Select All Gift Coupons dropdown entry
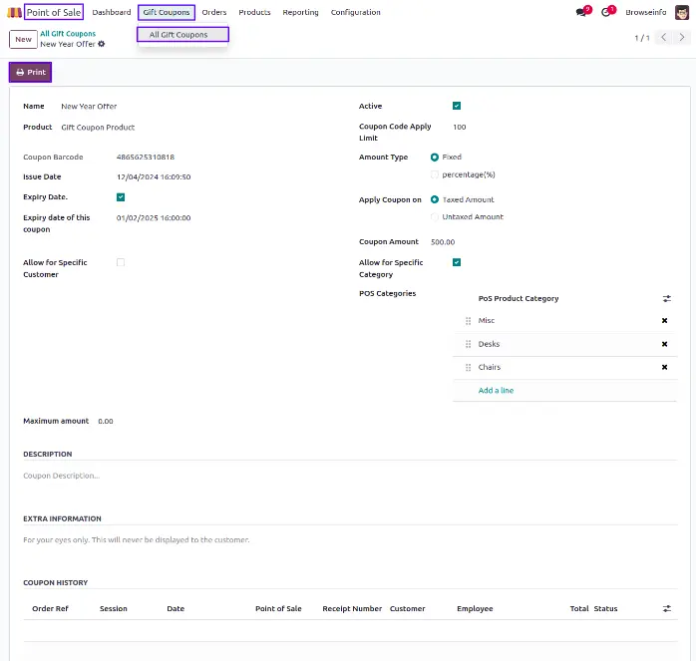The width and height of the screenshot is (696, 661). (x=183, y=35)
